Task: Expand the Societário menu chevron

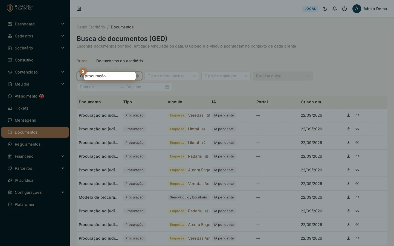Action: [x=63, y=48]
